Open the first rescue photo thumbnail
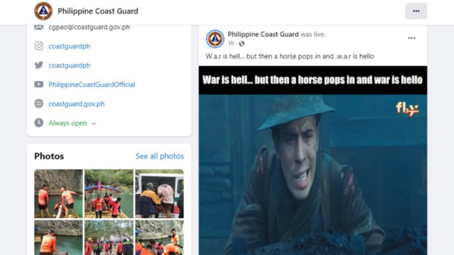 tap(58, 194)
